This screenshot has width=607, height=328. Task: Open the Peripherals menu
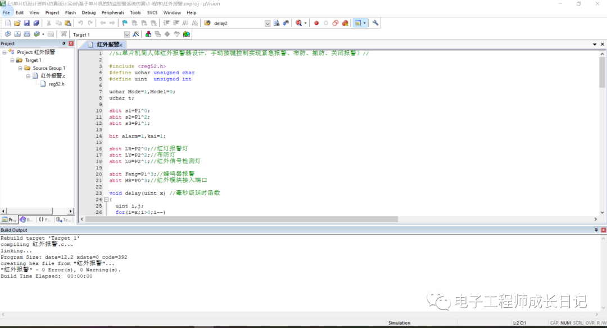point(112,12)
